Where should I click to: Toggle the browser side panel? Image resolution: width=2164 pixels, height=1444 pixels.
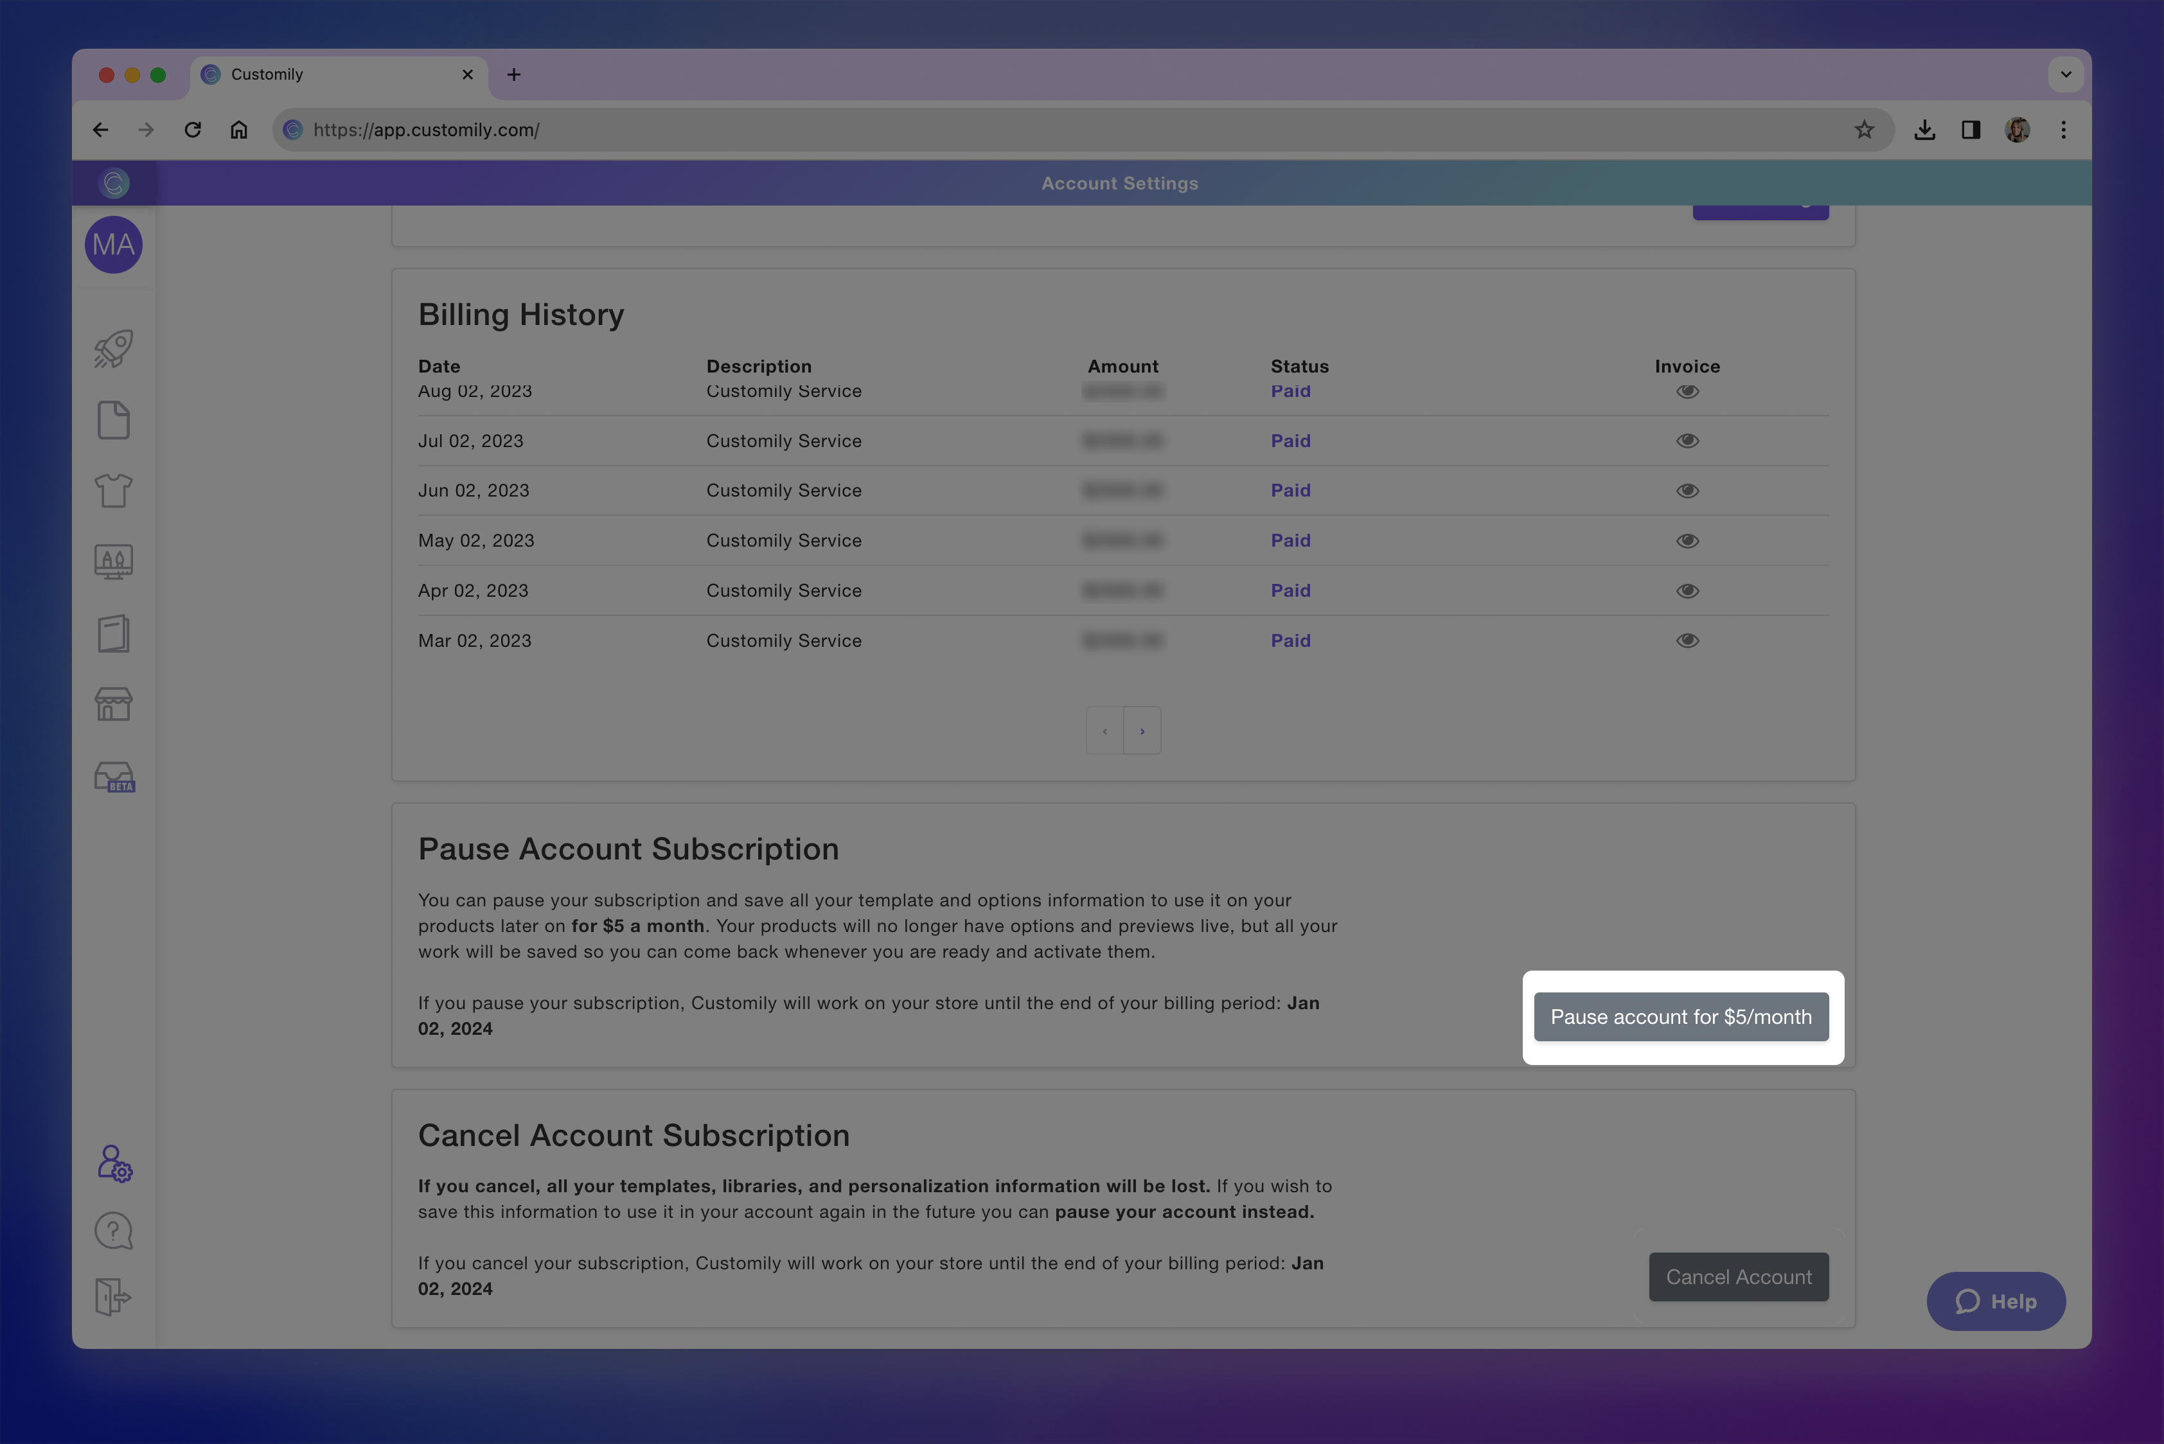point(1971,130)
